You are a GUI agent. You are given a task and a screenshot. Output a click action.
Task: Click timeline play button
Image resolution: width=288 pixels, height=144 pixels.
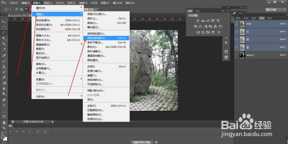16,132
